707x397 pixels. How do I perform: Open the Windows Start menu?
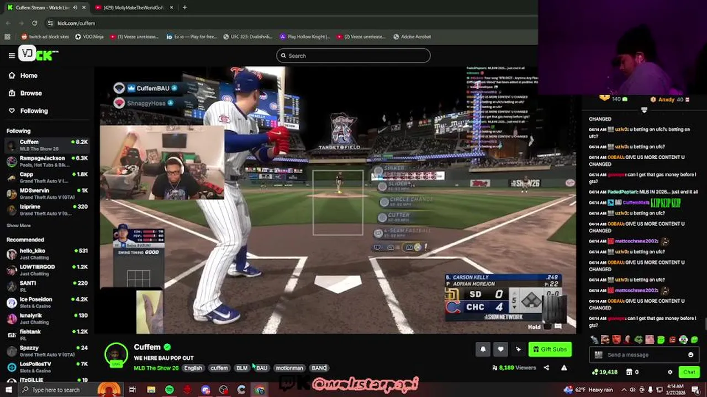click(9, 390)
